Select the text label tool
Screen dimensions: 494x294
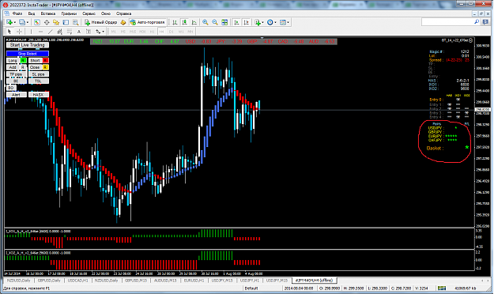click(89, 32)
